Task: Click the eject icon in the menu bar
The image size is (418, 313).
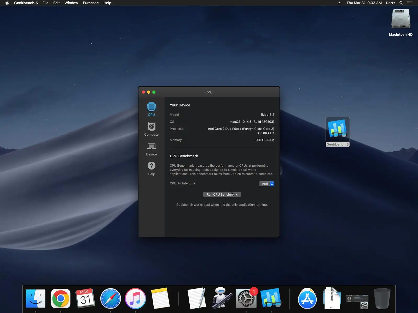Action: click(339, 3)
